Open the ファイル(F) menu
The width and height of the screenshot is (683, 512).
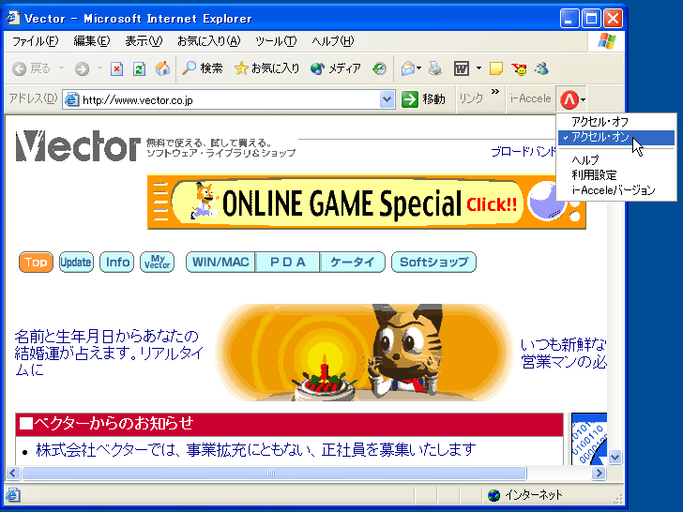35,41
